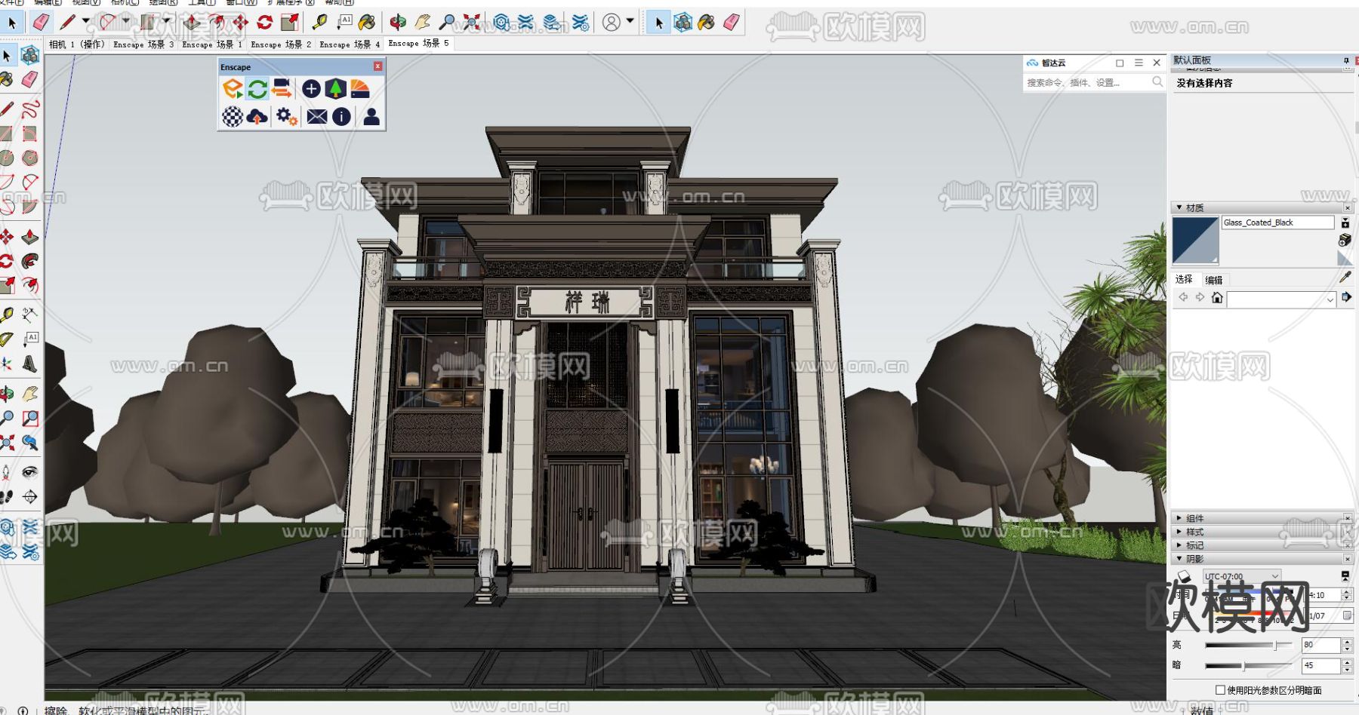Open the Enscape material editor

[x=360, y=89]
